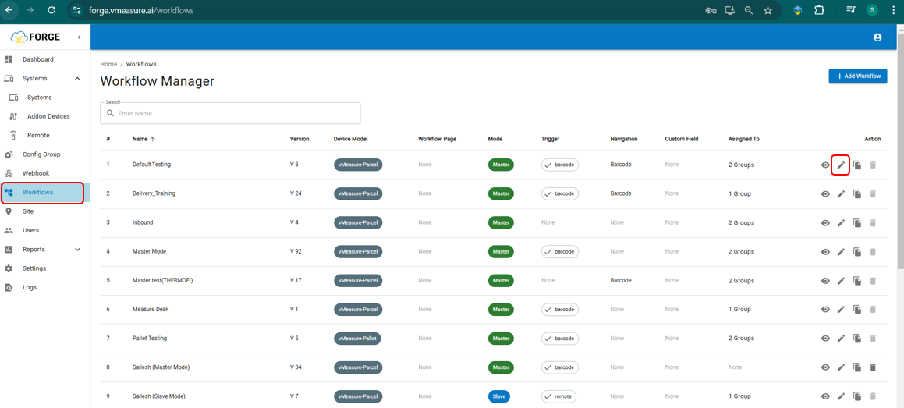Viewport: 904px width, 408px height.
Task: View the Measure Desk workflow
Action: 825,310
